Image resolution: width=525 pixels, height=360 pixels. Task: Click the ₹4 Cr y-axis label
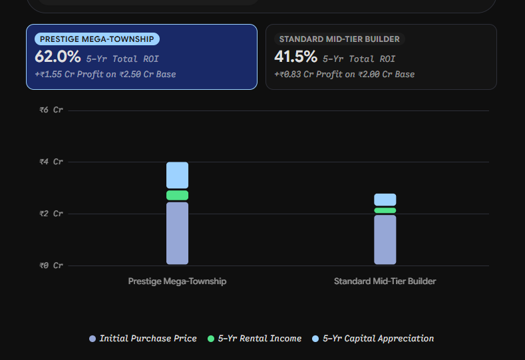pos(51,162)
